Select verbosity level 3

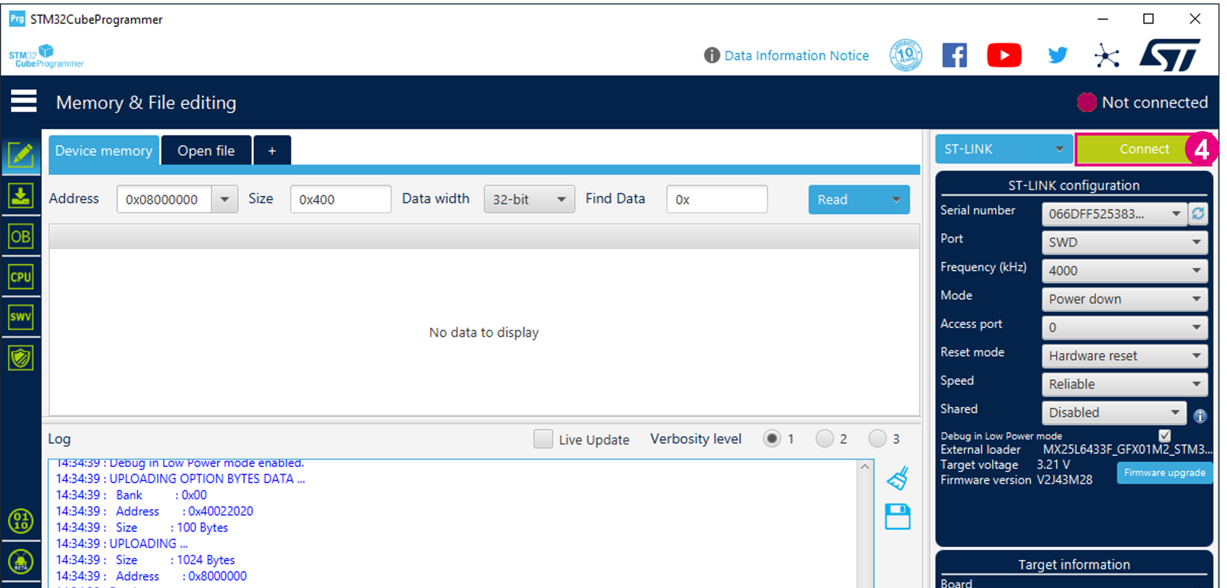tap(877, 438)
